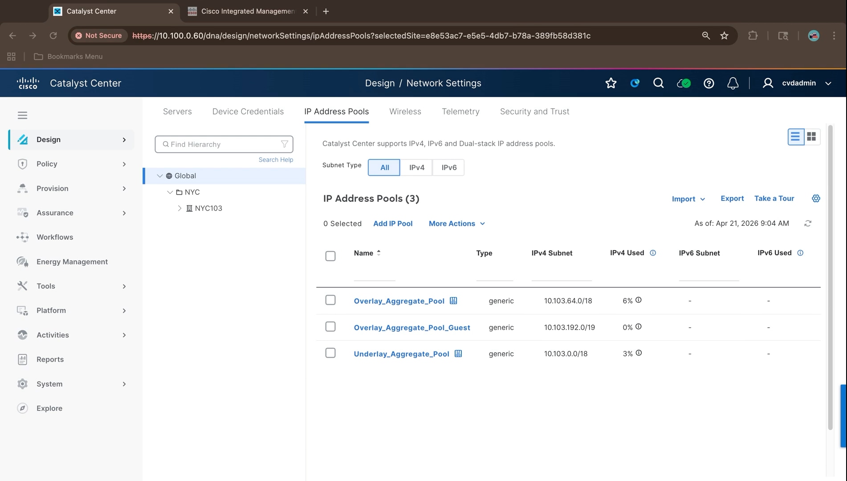Viewport: 847px width, 481px height.
Task: Open the More Actions dropdown
Action: pos(457,224)
